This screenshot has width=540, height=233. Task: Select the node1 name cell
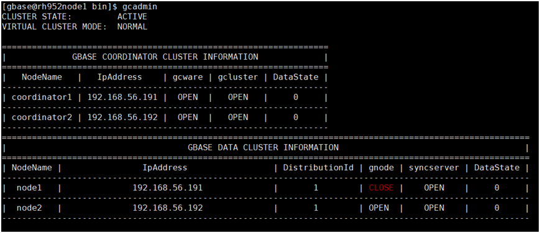(x=29, y=188)
